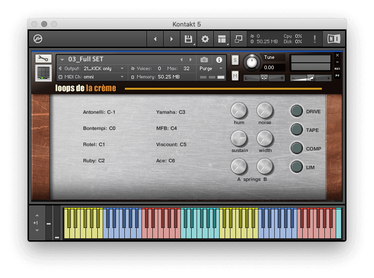The height and width of the screenshot is (278, 374).
Task: Click the Ruby: C2 label
Action: 94,161
